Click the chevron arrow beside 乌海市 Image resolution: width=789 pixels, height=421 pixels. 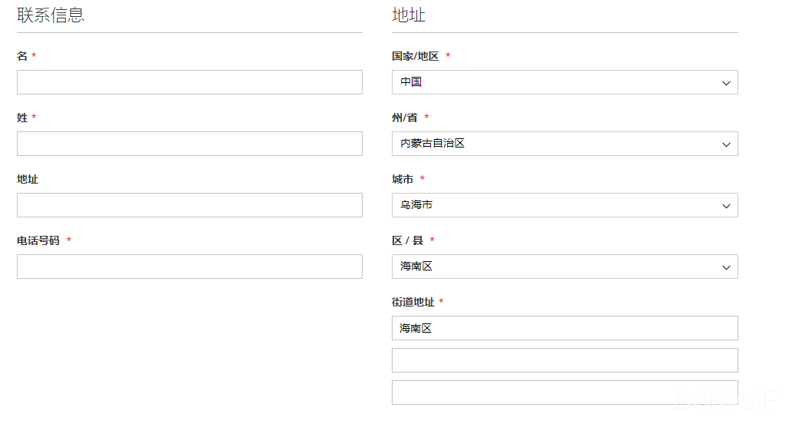[726, 206]
